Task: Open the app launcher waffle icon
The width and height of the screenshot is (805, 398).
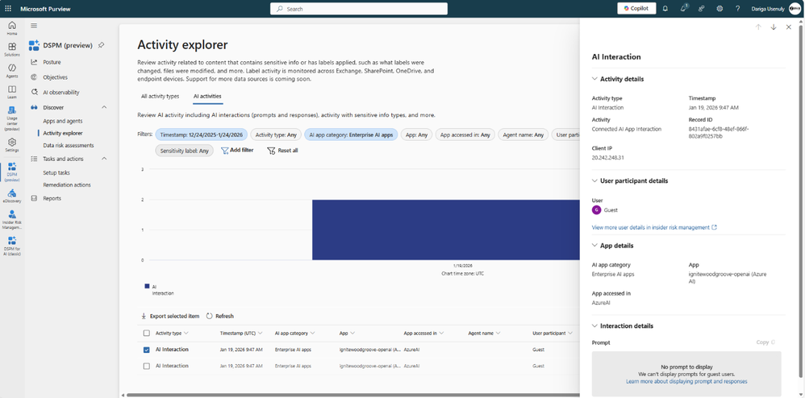Action: [x=8, y=9]
